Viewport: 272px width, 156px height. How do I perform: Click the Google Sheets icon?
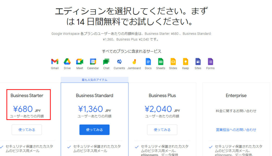tap(161, 62)
